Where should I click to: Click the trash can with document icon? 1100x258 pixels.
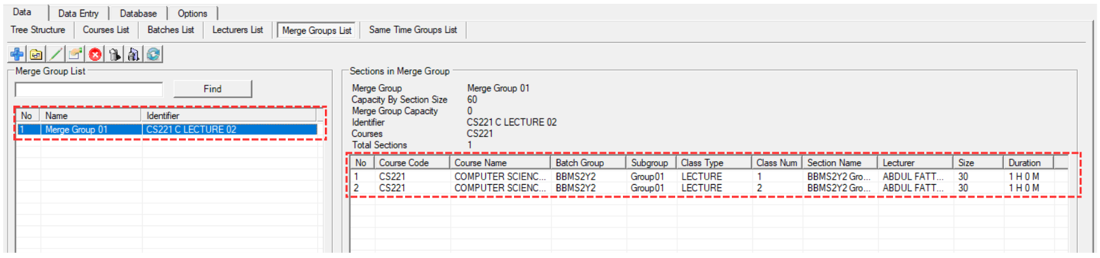click(134, 54)
